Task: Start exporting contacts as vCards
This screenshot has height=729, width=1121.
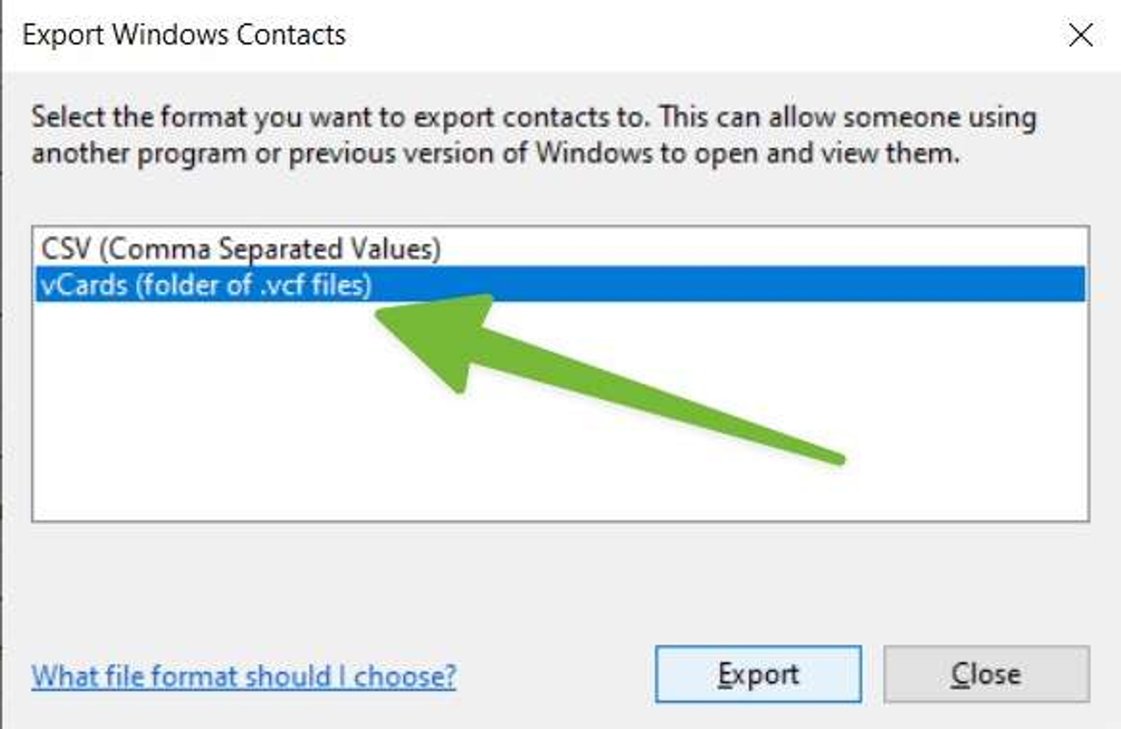Action: point(758,674)
